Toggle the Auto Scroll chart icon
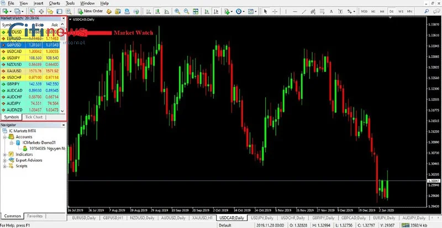442x228 pixels. click(x=207, y=11)
